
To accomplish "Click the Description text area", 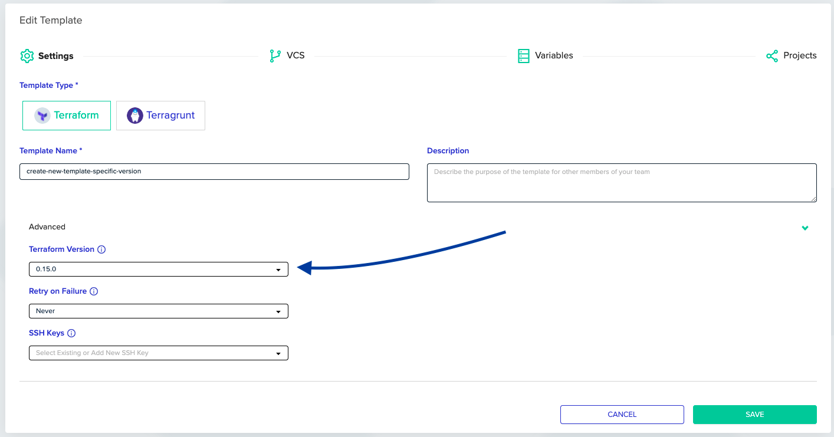I will [622, 183].
